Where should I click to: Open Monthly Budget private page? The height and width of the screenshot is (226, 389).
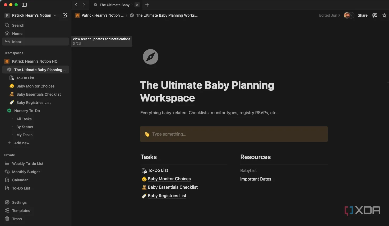coord(35,172)
